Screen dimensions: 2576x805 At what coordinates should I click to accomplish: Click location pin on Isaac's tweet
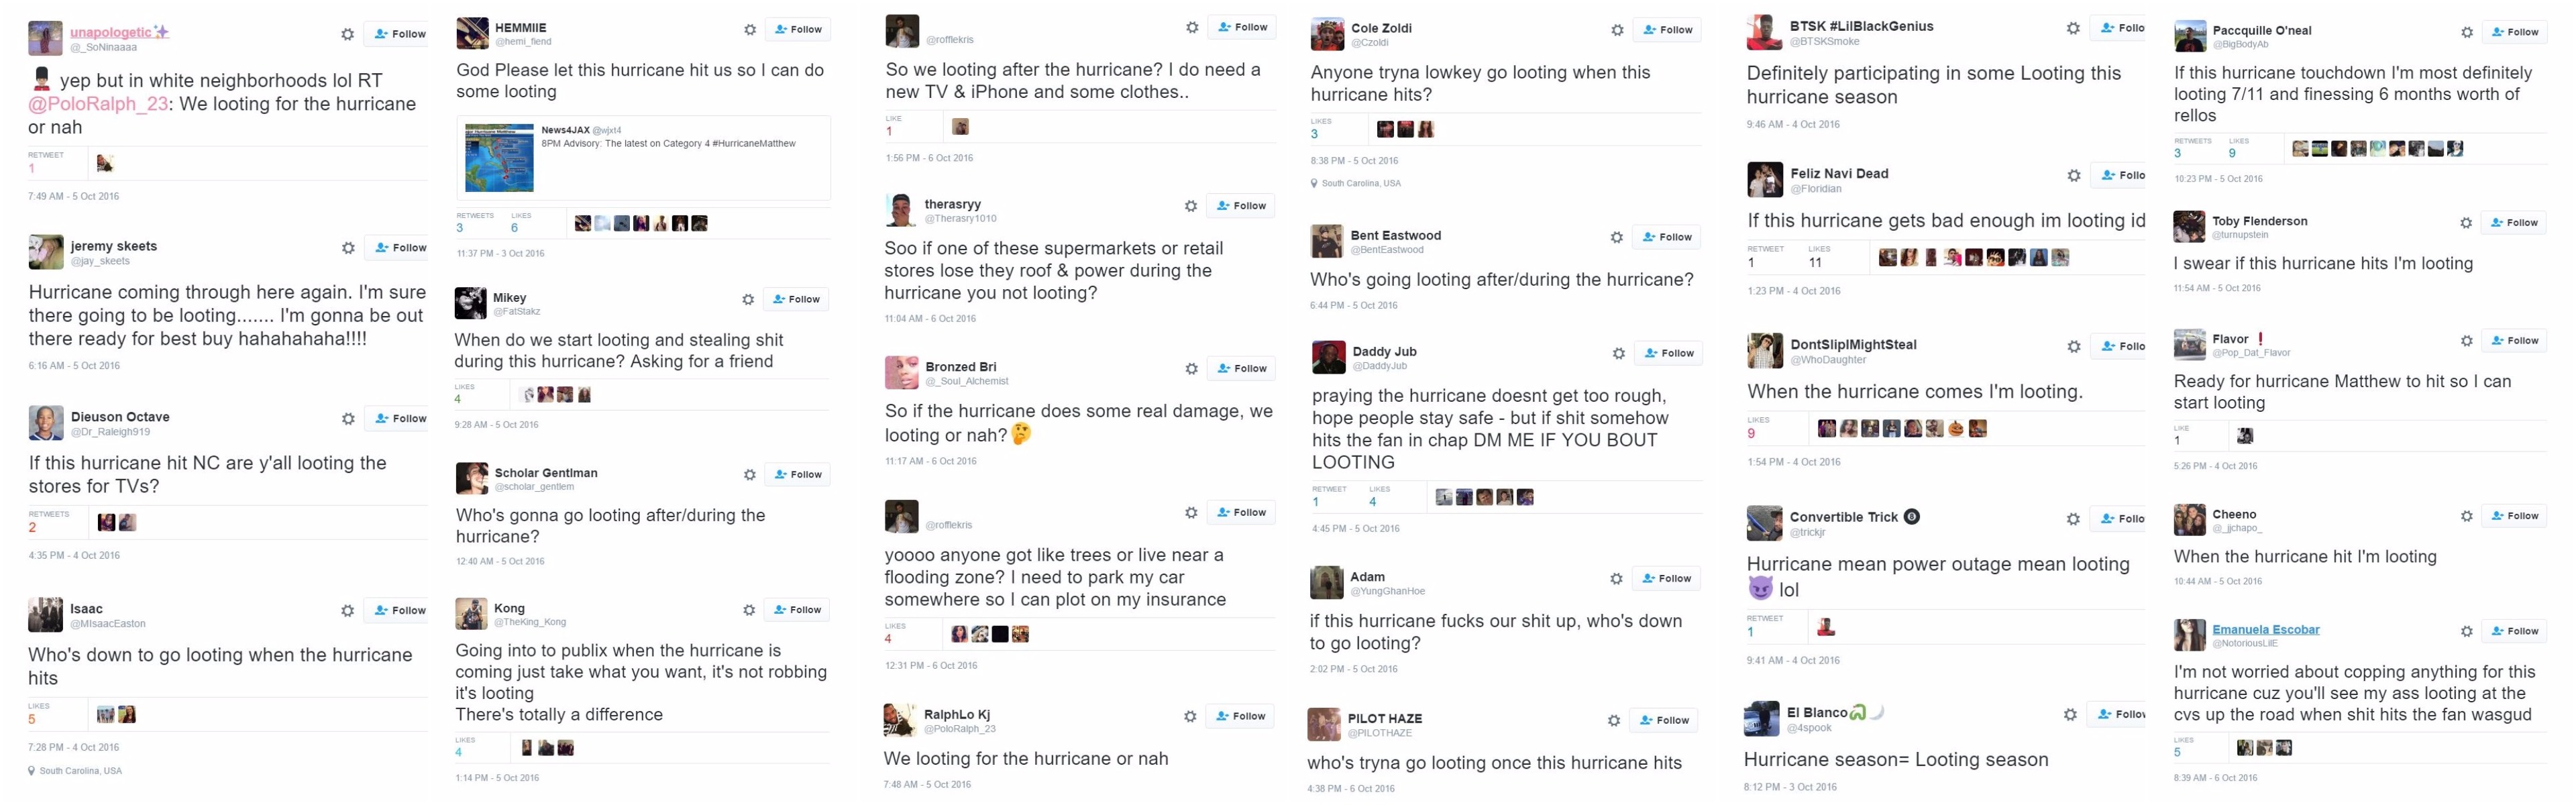31,771
